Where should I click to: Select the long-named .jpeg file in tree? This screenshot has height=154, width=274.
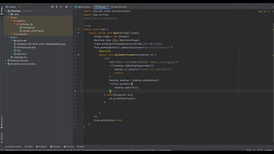[x=41, y=44]
